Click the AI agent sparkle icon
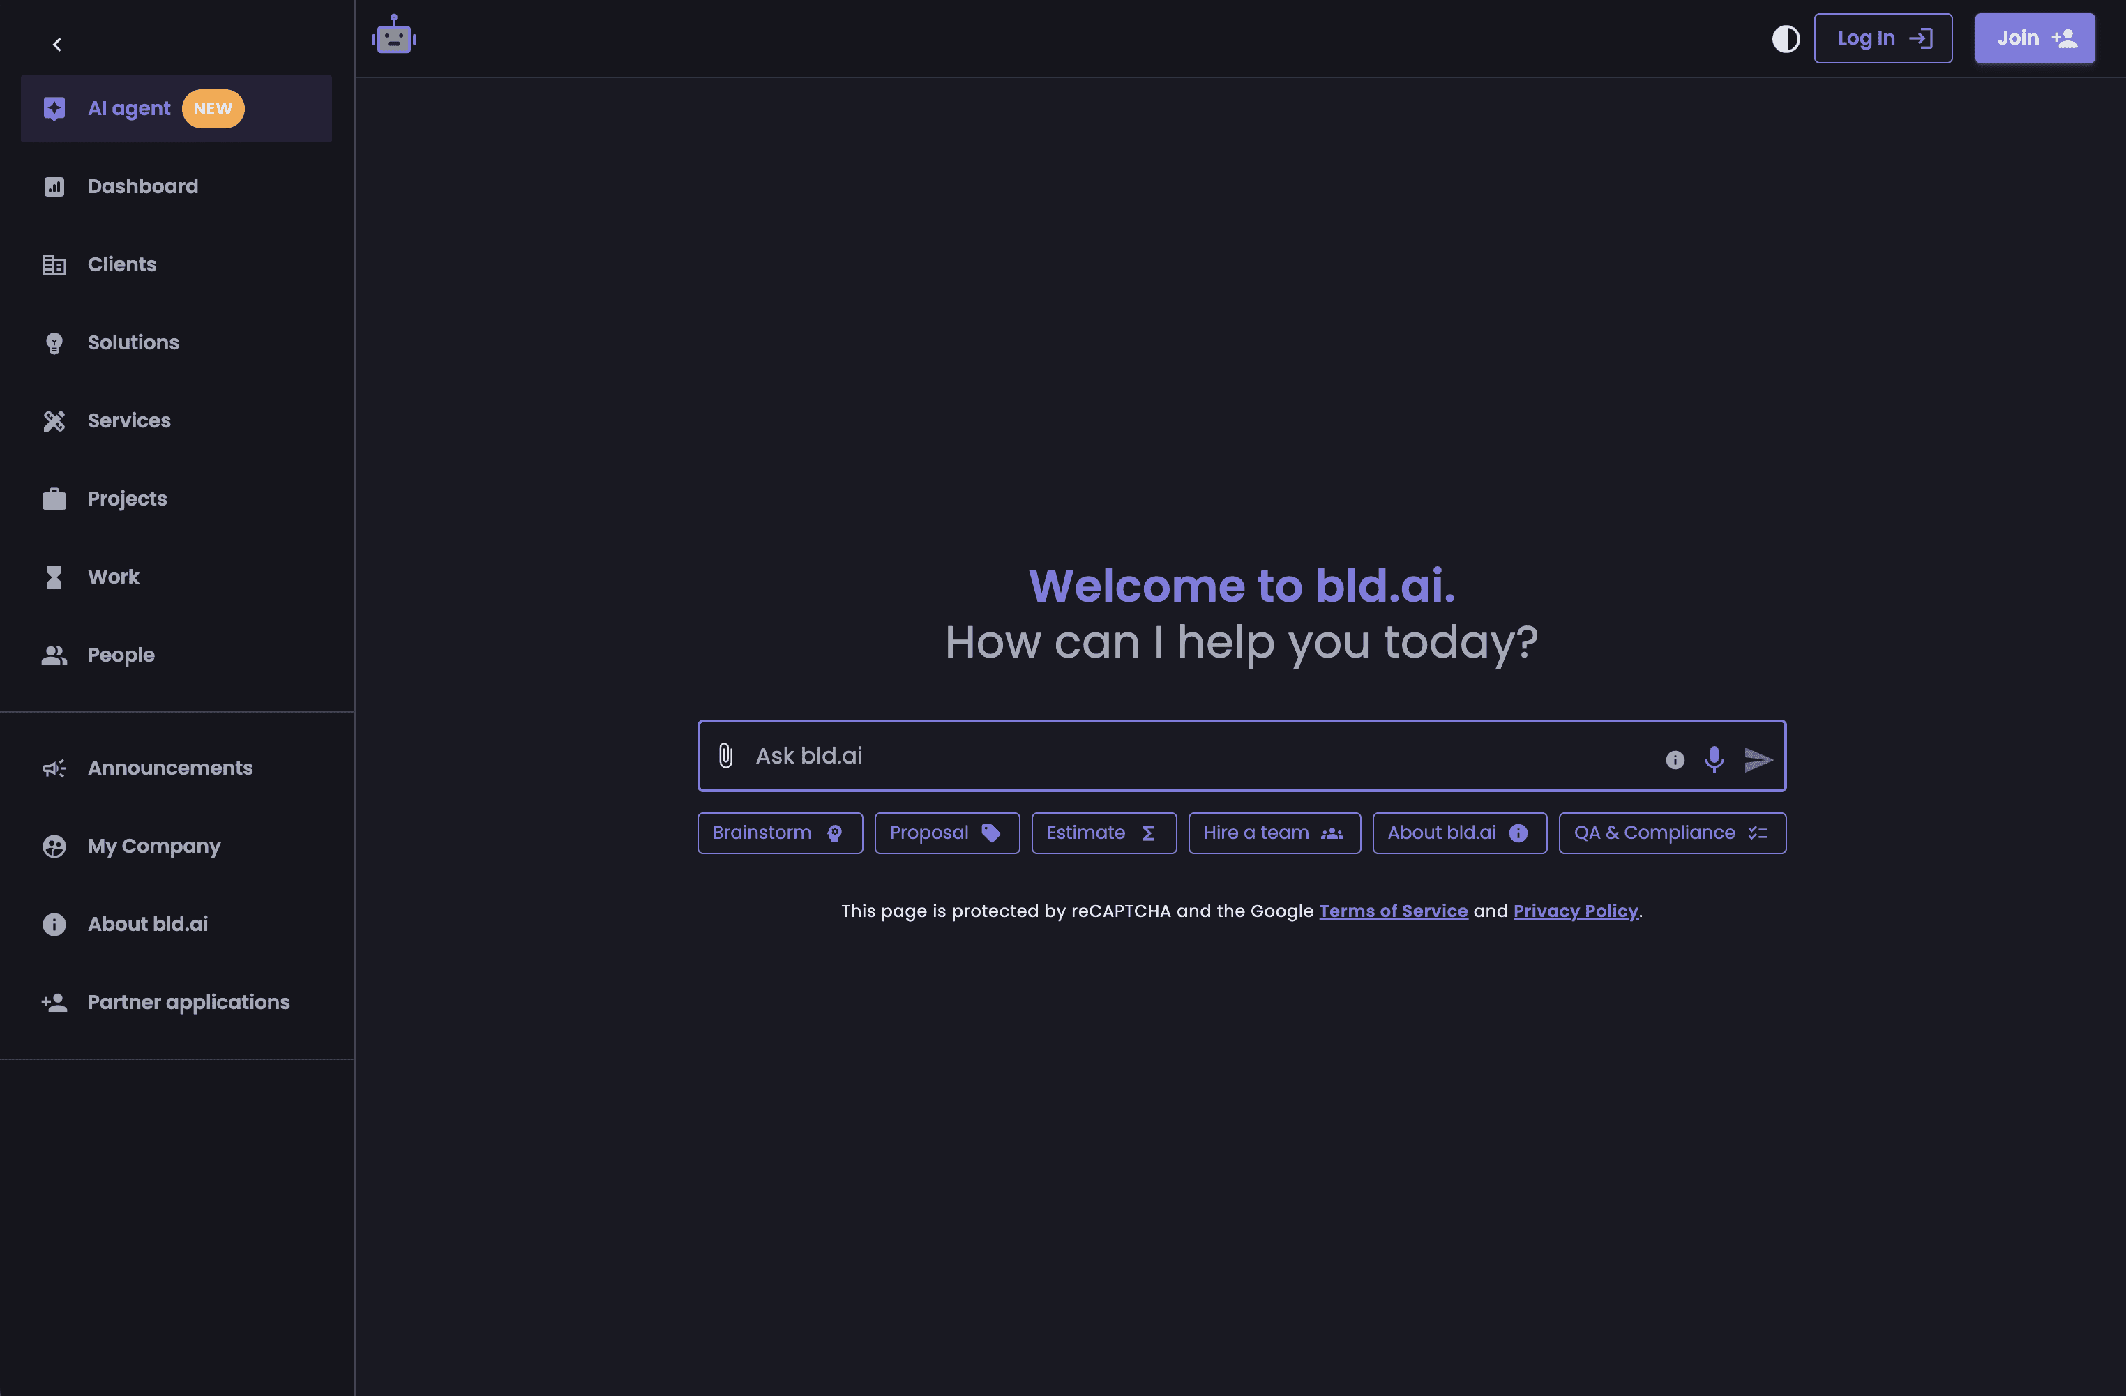Viewport: 2126px width, 1396px height. (54, 109)
